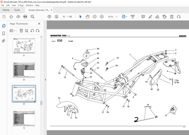The image size is (189, 135).
Task: Go to previous page arrow
Action: click(x=49, y=17)
